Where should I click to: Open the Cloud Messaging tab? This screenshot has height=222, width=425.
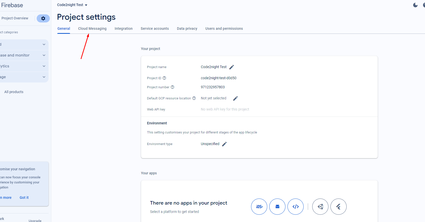tap(92, 29)
